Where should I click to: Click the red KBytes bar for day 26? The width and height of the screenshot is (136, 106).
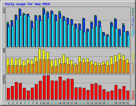tap(108, 96)
